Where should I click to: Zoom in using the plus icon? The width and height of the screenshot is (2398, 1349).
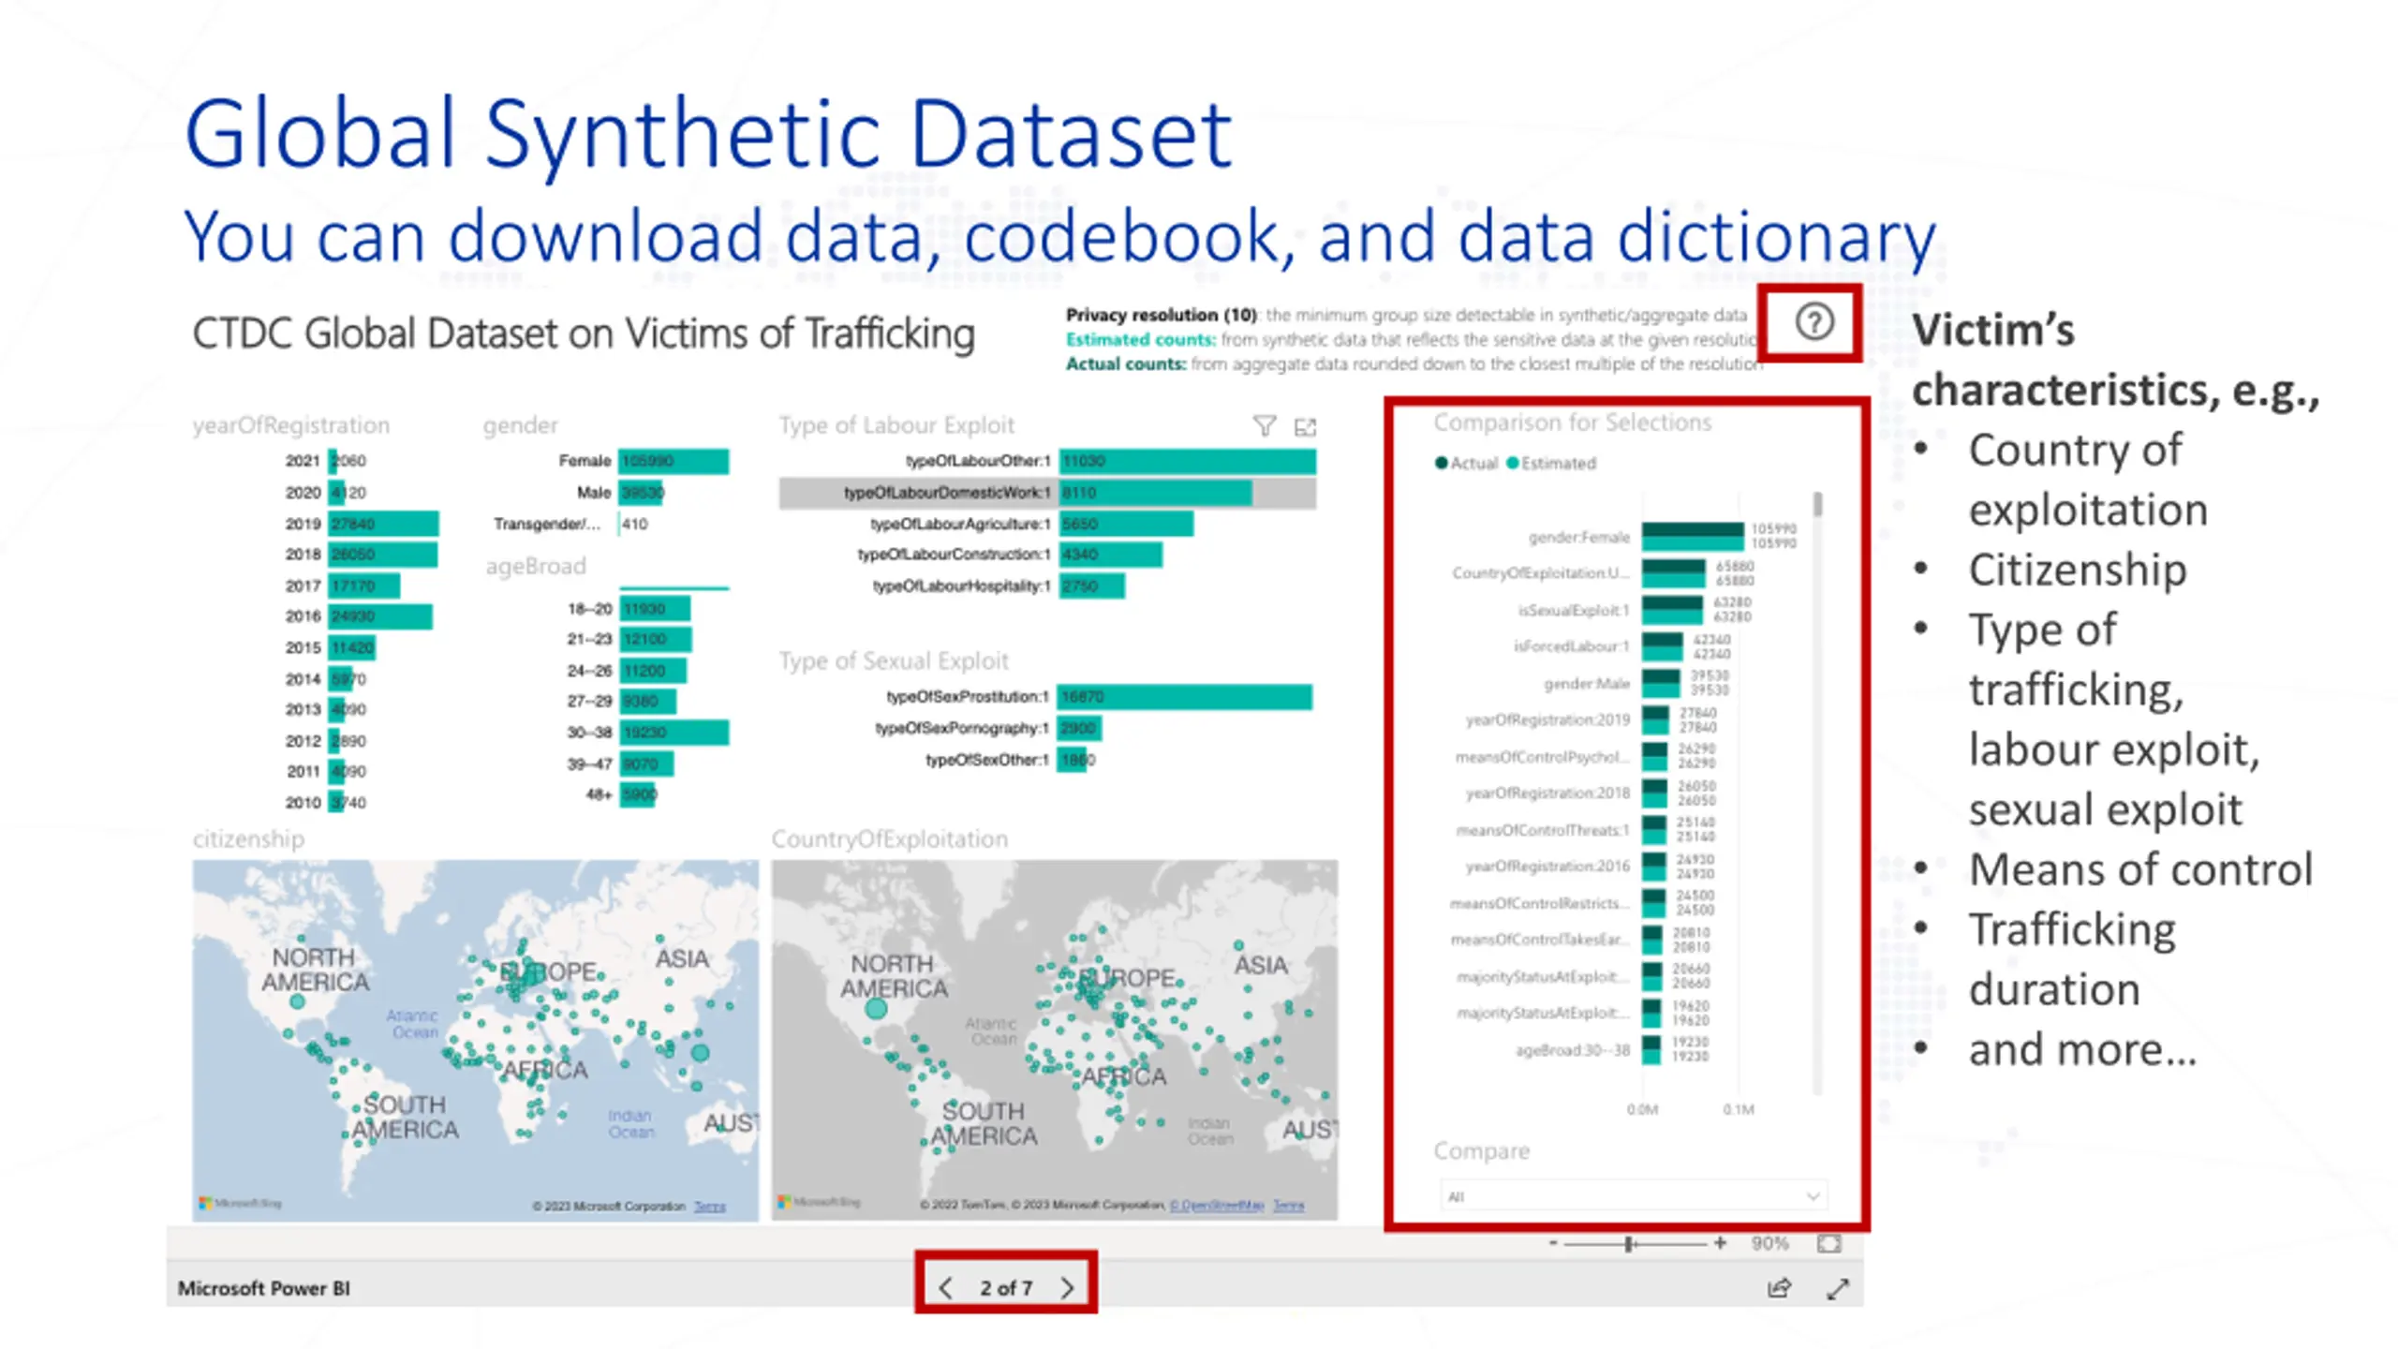(1720, 1243)
